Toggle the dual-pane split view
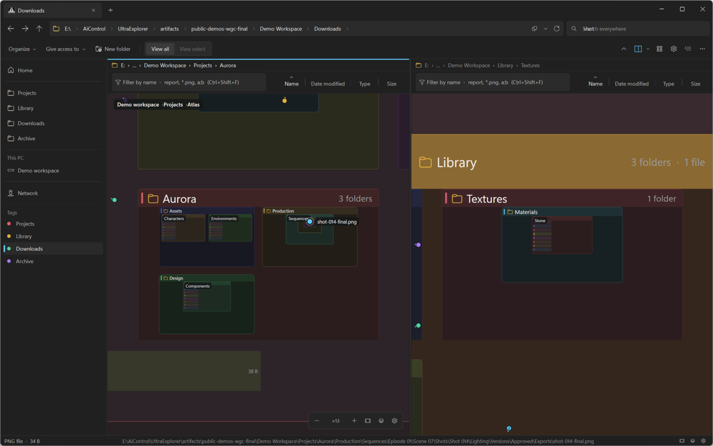 (x=638, y=49)
